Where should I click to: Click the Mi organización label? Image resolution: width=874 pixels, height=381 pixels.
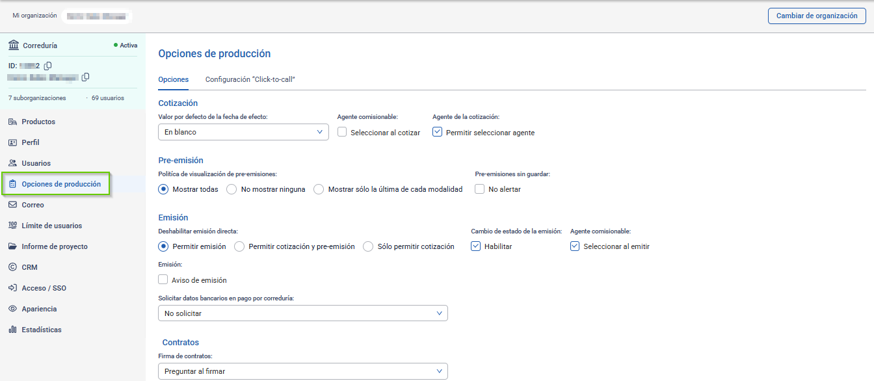coord(34,16)
